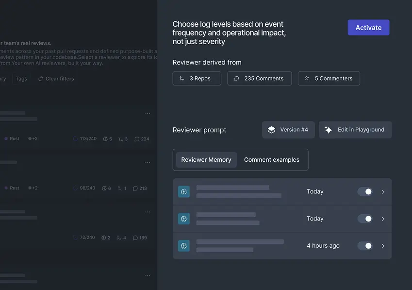Open the 235 Comments chip
The image size is (412, 290).
[x=259, y=78]
